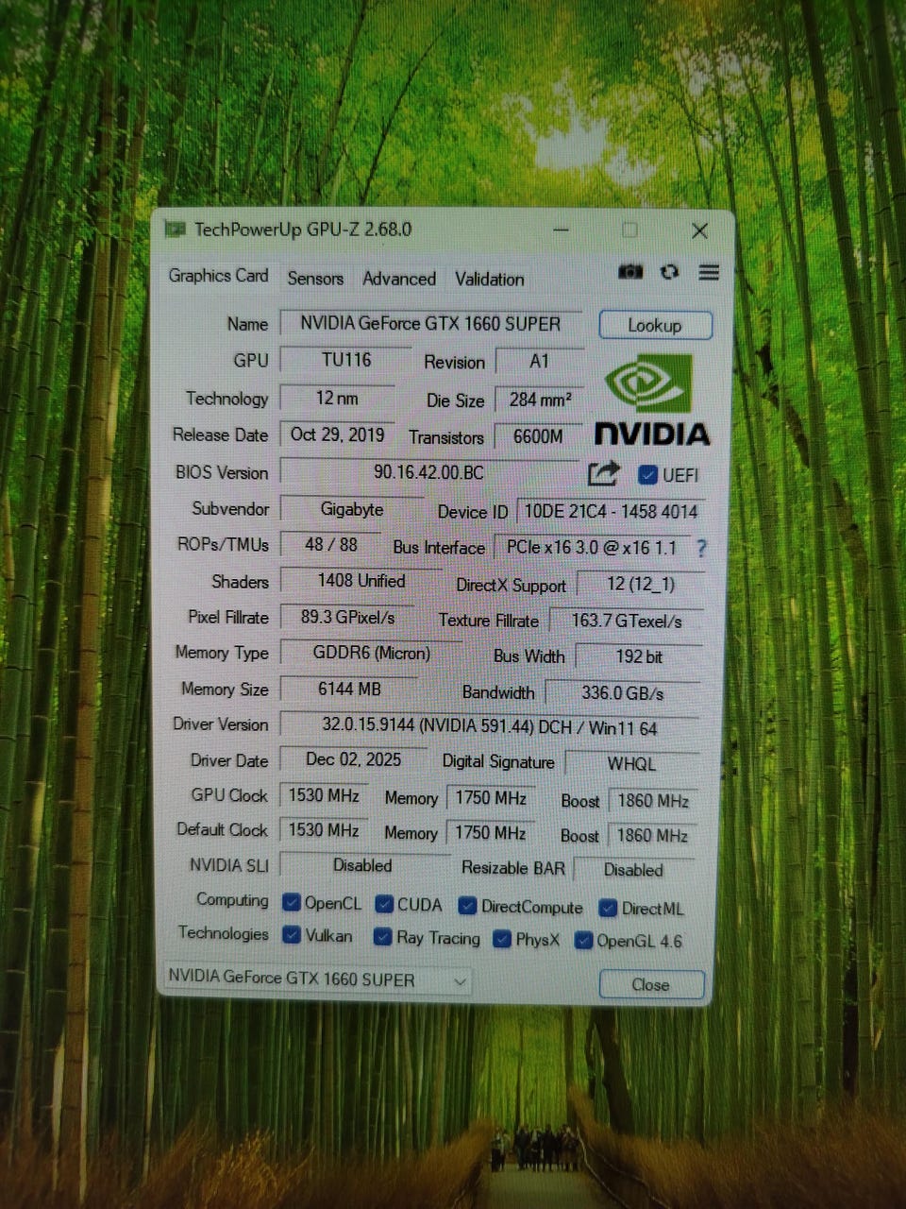The image size is (906, 1209).
Task: Click the NVIDIA logo image
Action: 652,400
